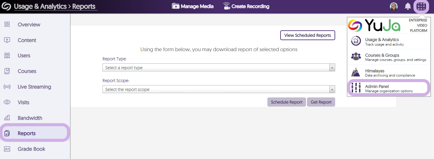434x159 pixels.
Task: Click the Schedule Report button
Action: click(x=286, y=102)
